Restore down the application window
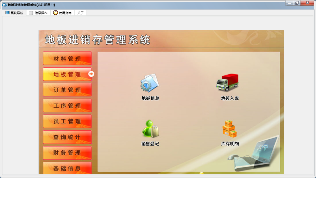 pos(297,3)
